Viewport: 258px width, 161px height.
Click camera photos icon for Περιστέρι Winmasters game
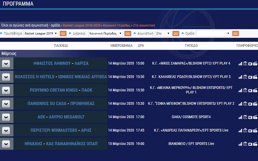(250, 130)
